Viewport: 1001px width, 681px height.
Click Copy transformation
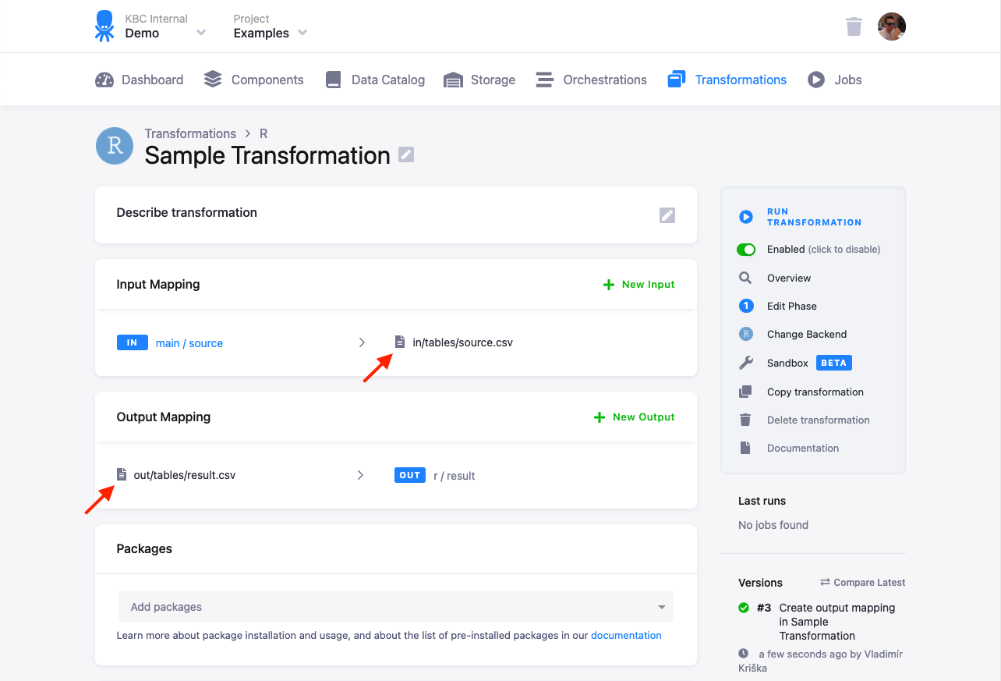(815, 392)
